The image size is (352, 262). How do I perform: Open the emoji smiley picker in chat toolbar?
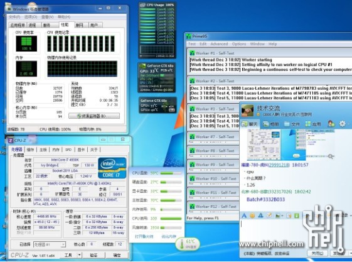coord(252,216)
